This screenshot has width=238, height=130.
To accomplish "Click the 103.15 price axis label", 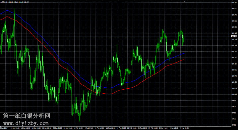I will 234,3.
